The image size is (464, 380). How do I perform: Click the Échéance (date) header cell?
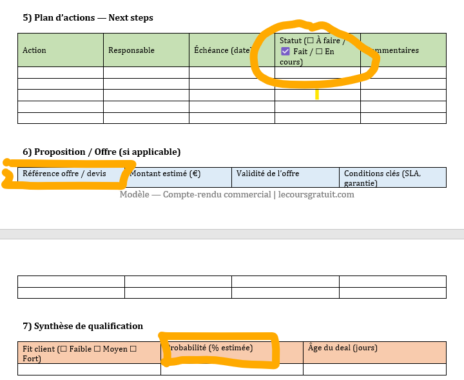[222, 50]
